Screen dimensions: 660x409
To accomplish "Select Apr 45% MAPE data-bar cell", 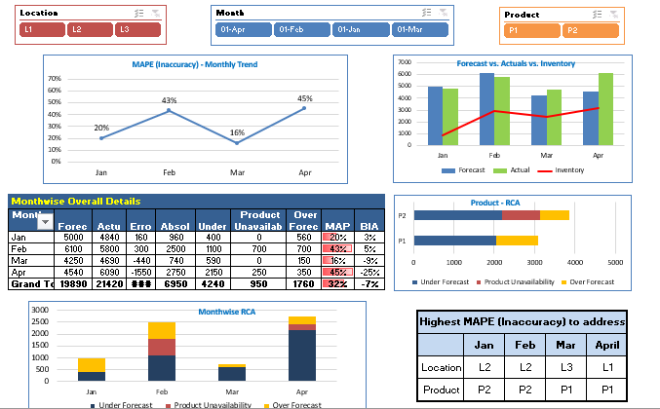I will [337, 273].
